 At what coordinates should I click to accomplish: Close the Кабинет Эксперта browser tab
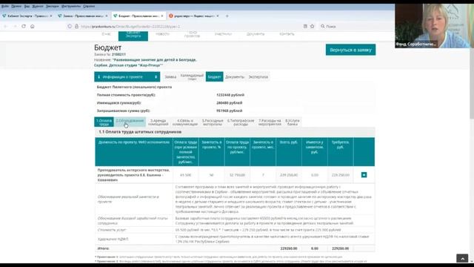click(51, 16)
